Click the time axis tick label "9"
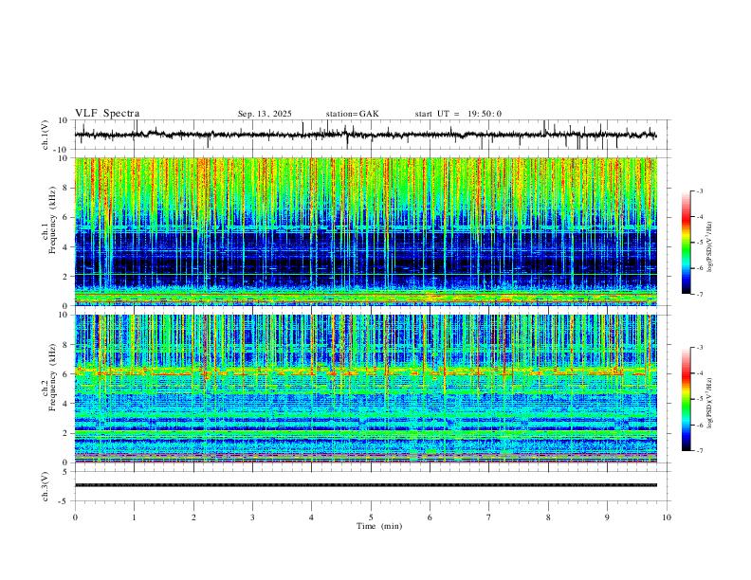Viewport: 751px width, 580px height. [x=607, y=517]
